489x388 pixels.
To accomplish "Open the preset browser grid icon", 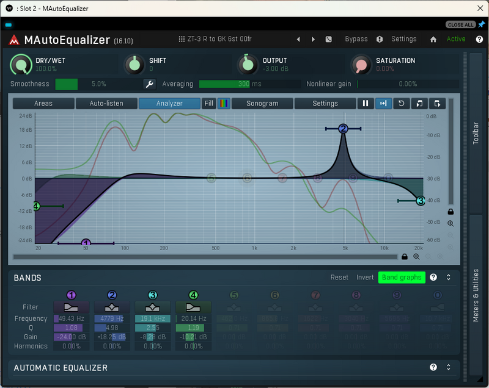I will click(x=182, y=39).
